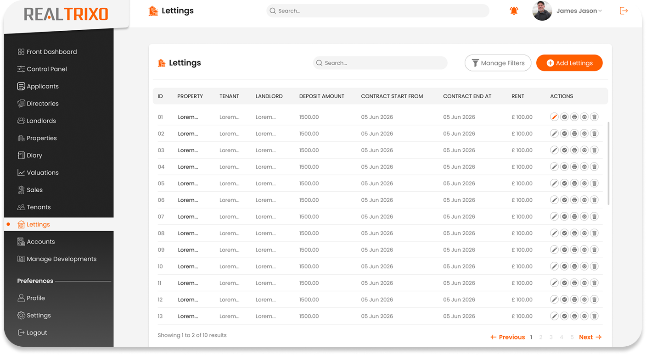Image resolution: width=646 pixels, height=355 pixels.
Task: Click the rent amount in row 11
Action: pyautogui.click(x=522, y=283)
